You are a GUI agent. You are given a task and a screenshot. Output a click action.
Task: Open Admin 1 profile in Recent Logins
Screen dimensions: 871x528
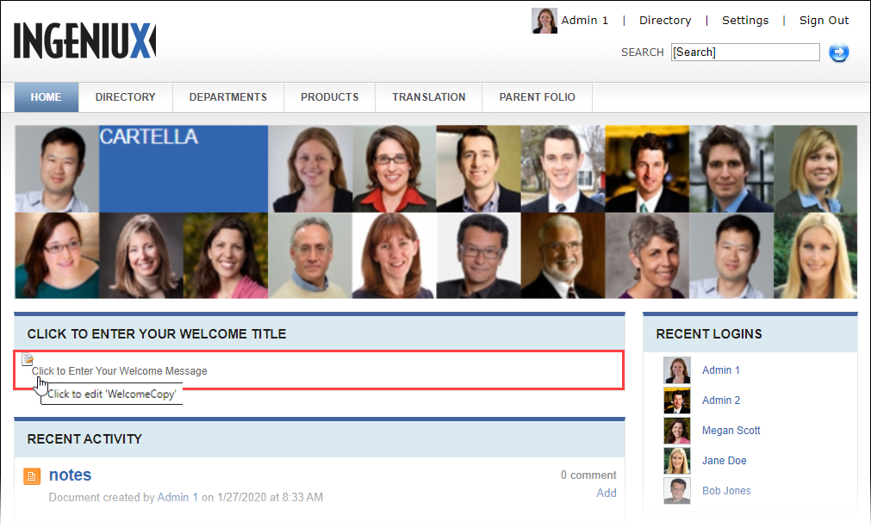point(720,370)
